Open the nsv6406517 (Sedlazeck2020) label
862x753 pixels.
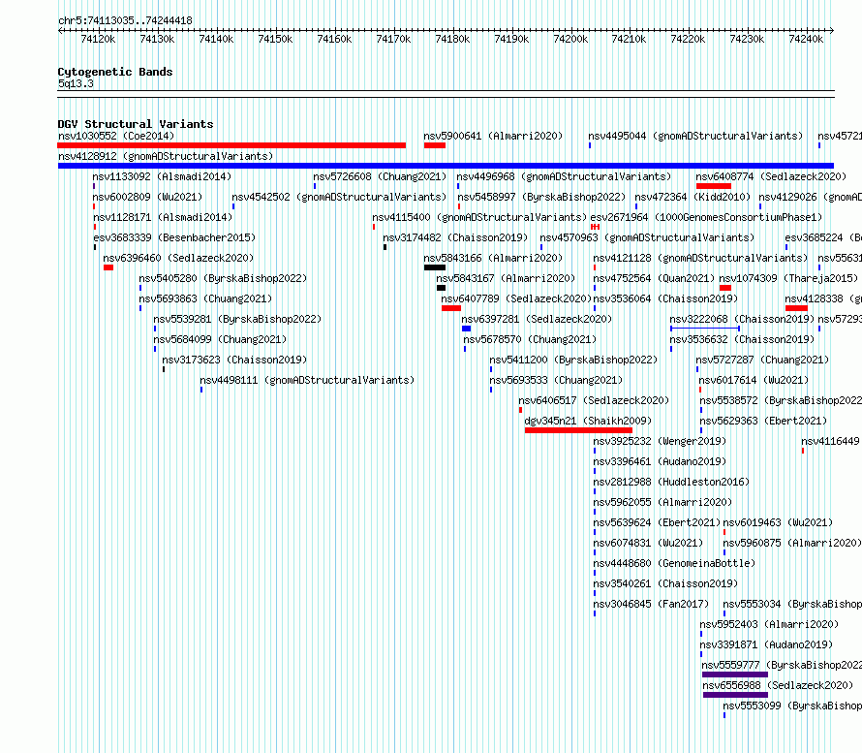(x=594, y=400)
